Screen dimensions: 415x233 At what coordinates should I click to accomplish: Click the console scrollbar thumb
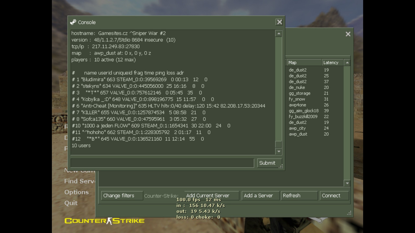(279, 144)
